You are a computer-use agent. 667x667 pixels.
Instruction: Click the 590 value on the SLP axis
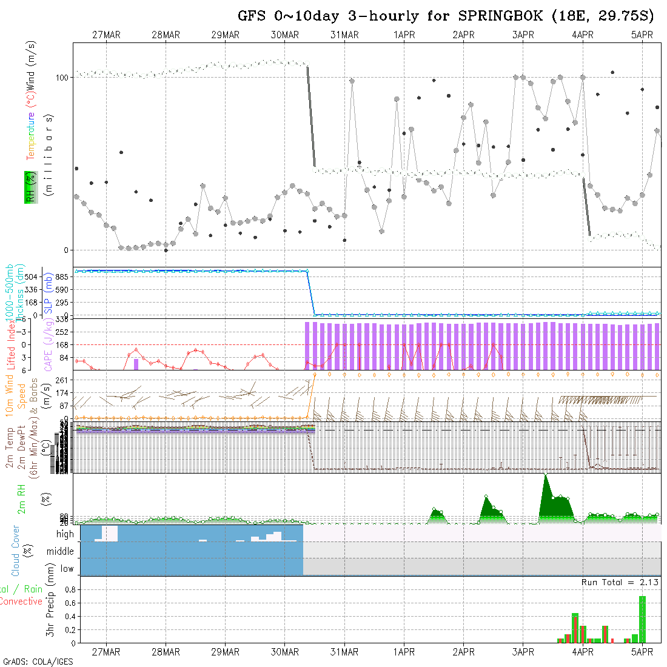pyautogui.click(x=62, y=290)
